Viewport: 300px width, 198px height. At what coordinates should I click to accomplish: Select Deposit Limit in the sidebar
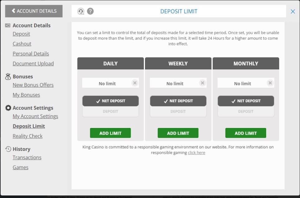point(29,126)
